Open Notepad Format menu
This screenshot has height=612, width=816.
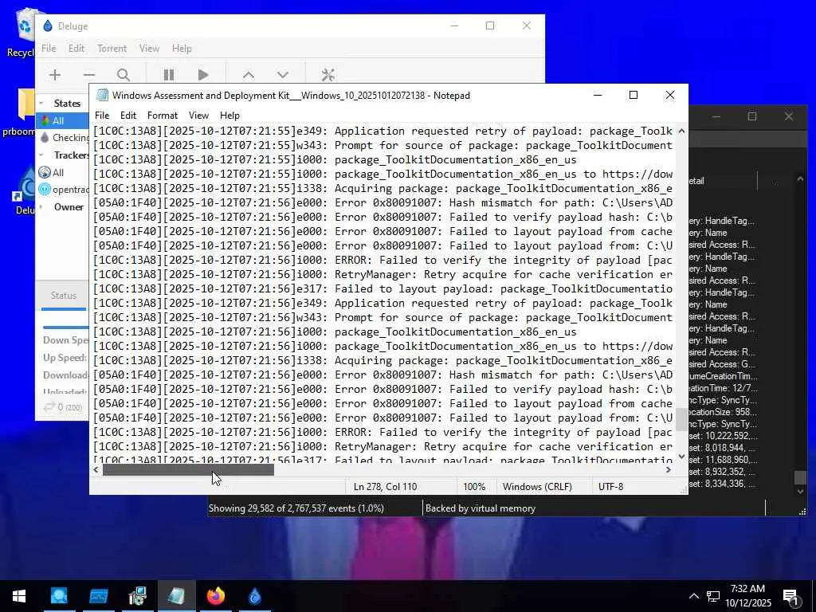click(163, 116)
